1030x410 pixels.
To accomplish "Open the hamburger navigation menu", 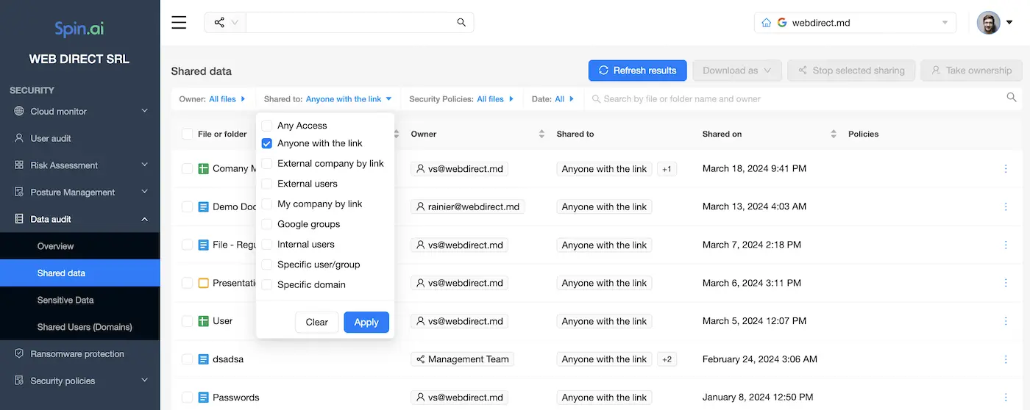I will pos(179,22).
